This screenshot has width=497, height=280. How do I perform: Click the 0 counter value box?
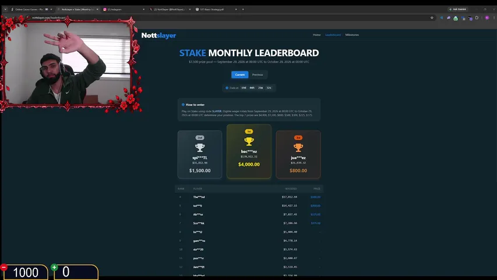[76, 272]
